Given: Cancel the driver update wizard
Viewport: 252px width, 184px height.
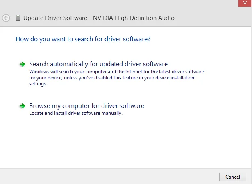Looking at the screenshot, I should 233,177.
